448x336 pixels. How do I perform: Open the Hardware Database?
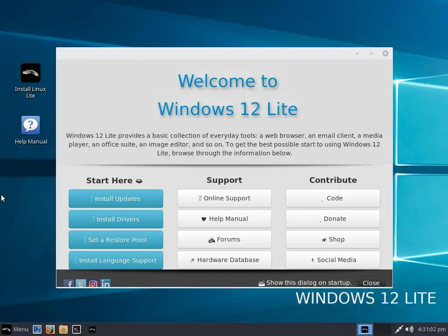coord(224,260)
